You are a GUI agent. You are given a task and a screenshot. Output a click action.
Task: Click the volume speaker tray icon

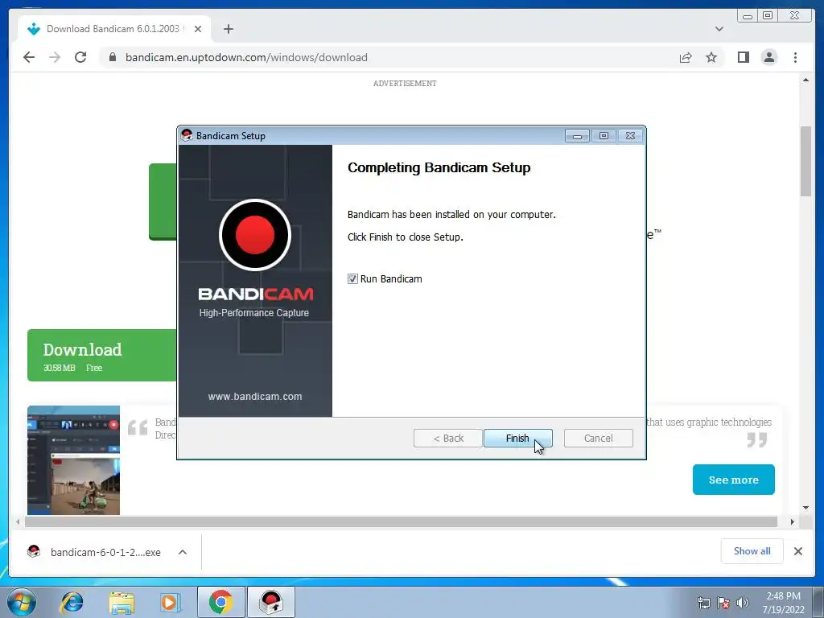pos(742,603)
